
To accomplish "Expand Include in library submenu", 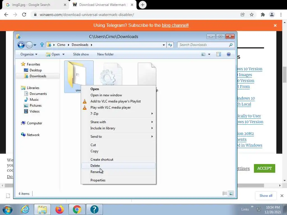I will click(119, 128).
